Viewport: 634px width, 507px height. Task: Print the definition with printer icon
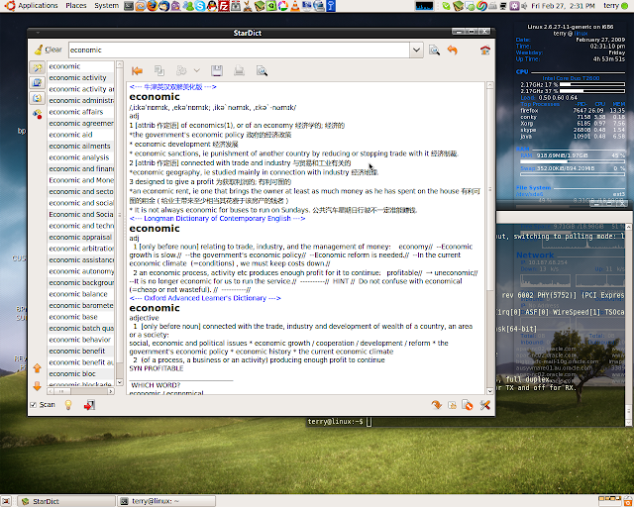click(240, 71)
